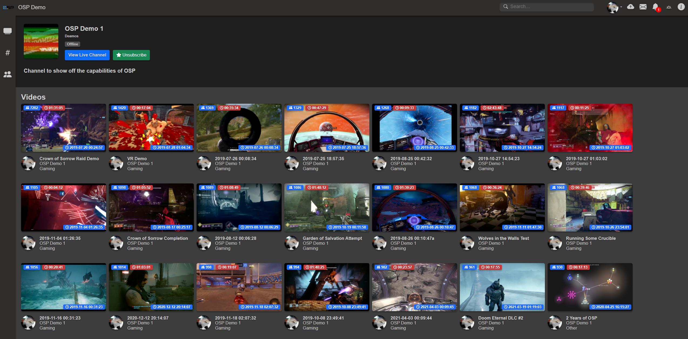
Task: Click the upload cloud icon
Action: click(630, 7)
